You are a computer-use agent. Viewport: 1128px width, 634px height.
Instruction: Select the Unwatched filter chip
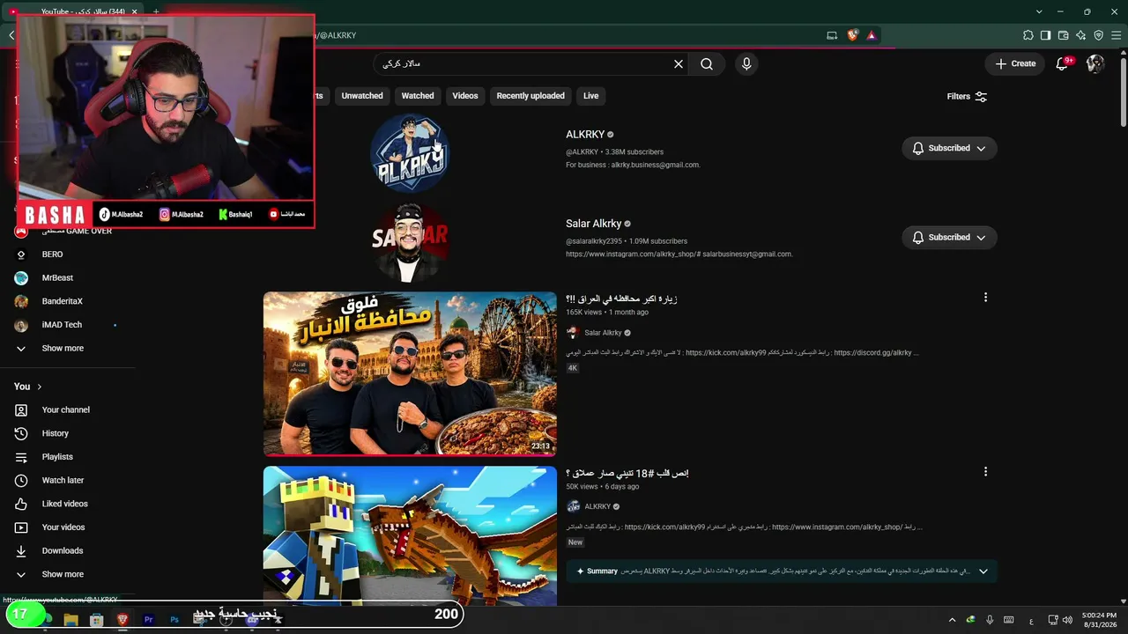point(362,96)
